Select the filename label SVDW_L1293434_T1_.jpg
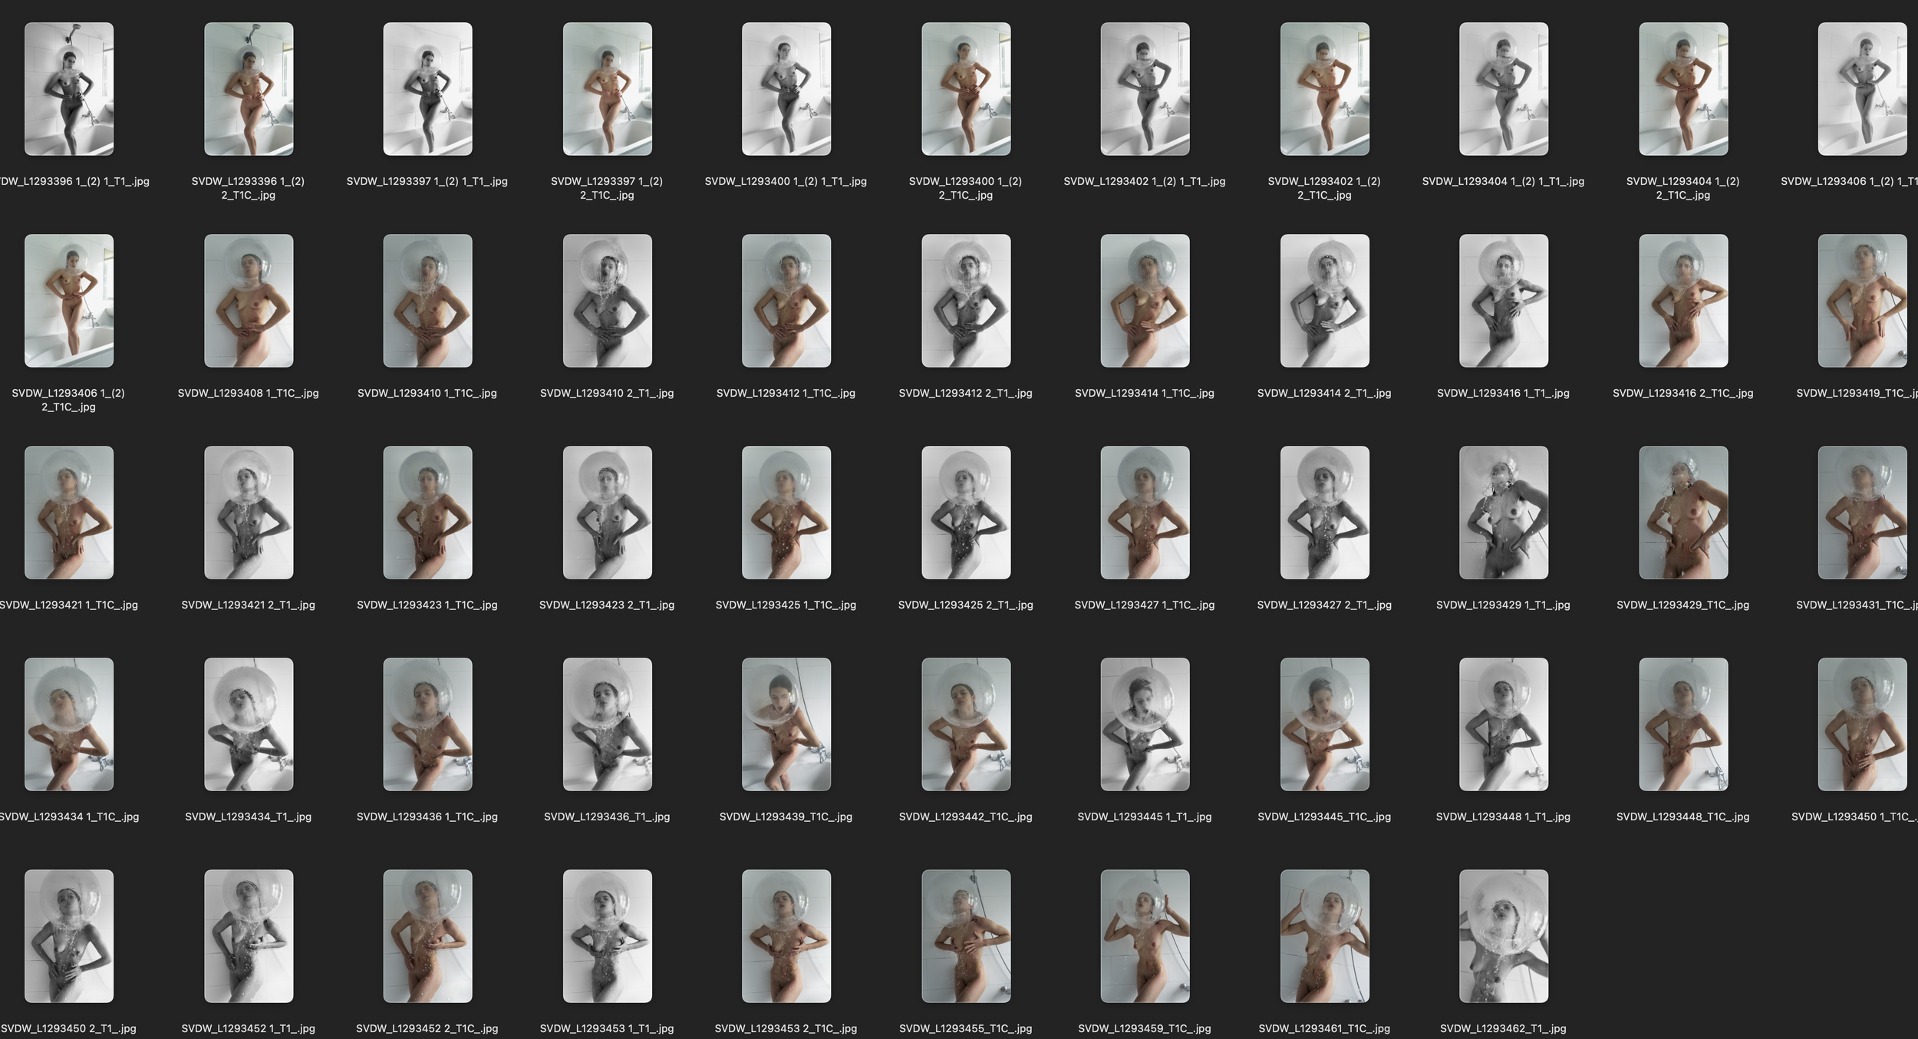The width and height of the screenshot is (1918, 1039). [x=249, y=816]
